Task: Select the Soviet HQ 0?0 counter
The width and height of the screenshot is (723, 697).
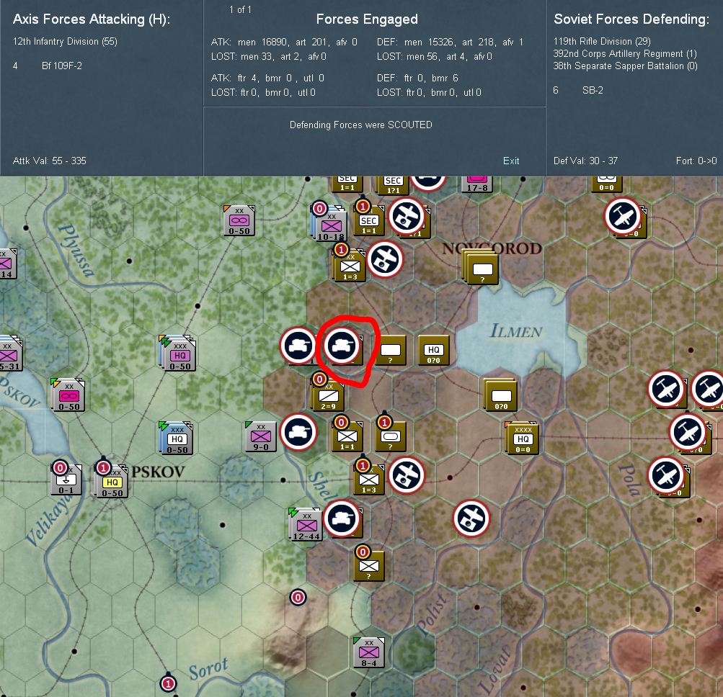Action: [x=433, y=351]
